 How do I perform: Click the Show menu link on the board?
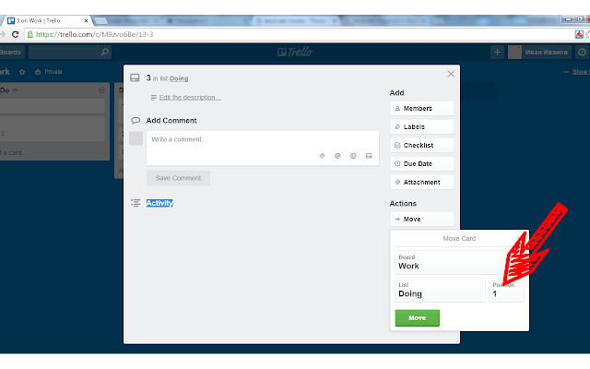click(581, 72)
